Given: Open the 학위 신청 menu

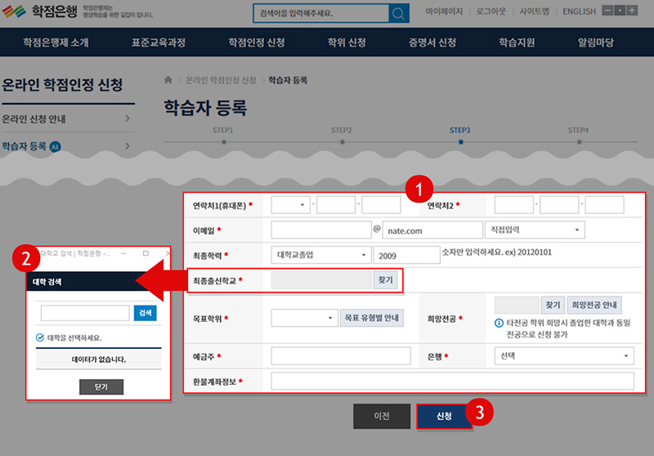Looking at the screenshot, I should coord(347,42).
